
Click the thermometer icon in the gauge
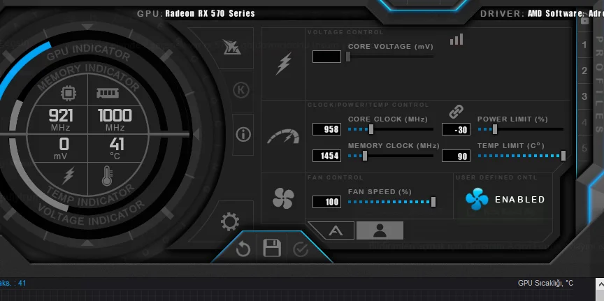(x=107, y=176)
